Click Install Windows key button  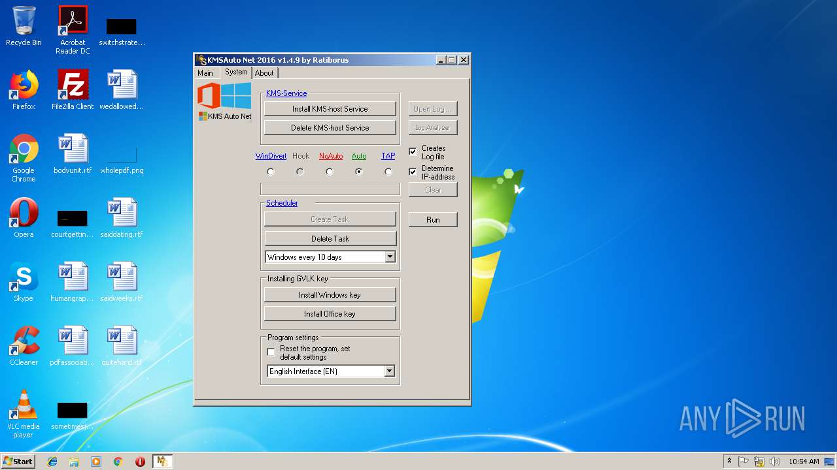(x=330, y=295)
